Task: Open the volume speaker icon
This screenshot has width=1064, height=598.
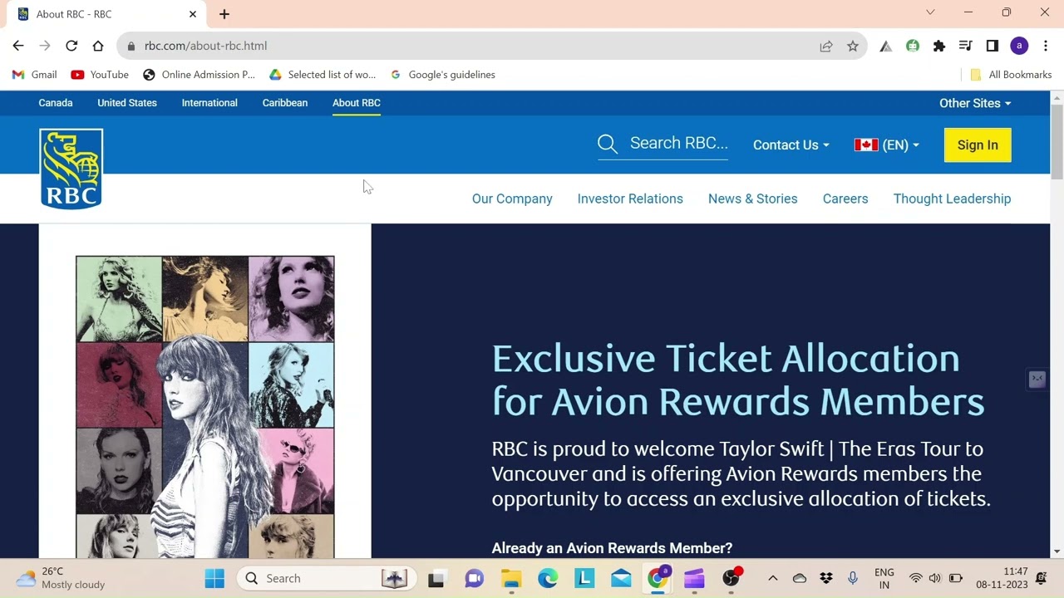Action: pos(935,578)
